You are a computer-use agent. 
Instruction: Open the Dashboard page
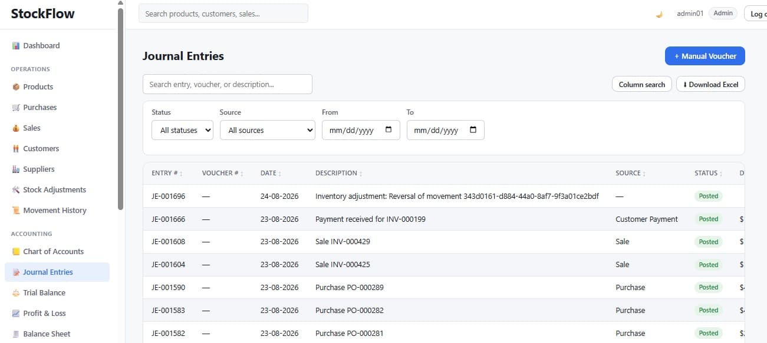[57, 46]
